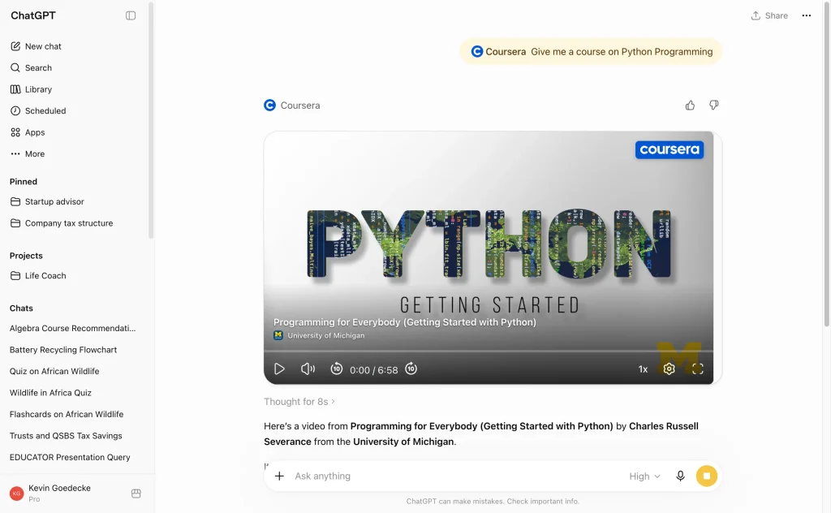Image resolution: width=831 pixels, height=513 pixels.
Task: Change the 1x playback speed
Action: pos(643,369)
